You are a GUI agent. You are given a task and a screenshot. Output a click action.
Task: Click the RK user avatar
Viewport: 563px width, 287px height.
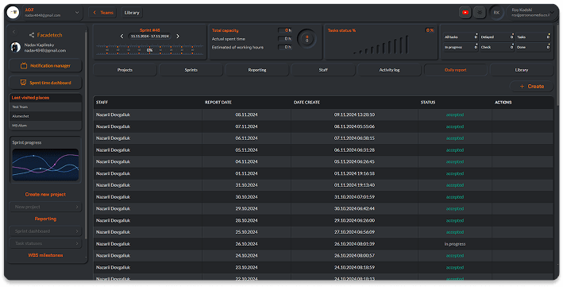496,13
